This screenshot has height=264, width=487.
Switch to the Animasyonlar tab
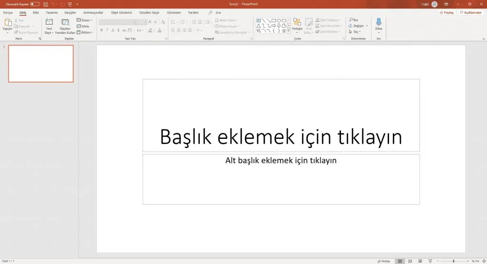coord(93,12)
